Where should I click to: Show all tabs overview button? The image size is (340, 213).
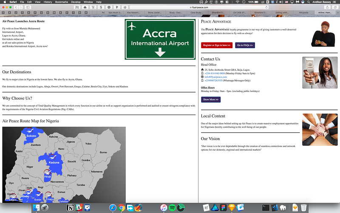[335, 7]
